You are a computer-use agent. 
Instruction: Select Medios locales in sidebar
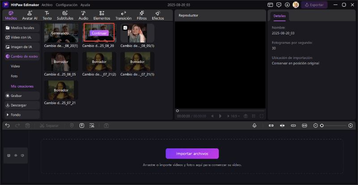point(22,28)
